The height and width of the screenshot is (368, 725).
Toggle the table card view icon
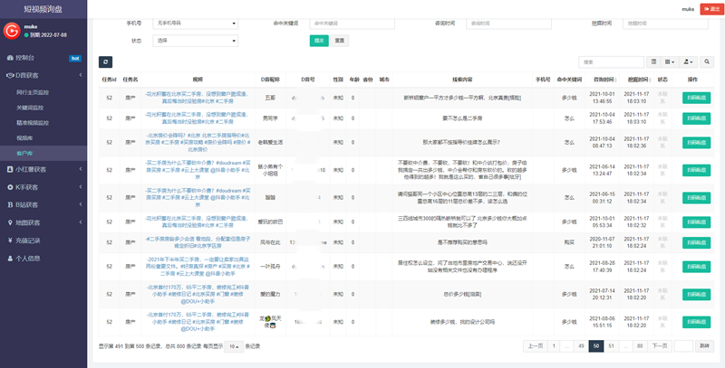coord(655,61)
